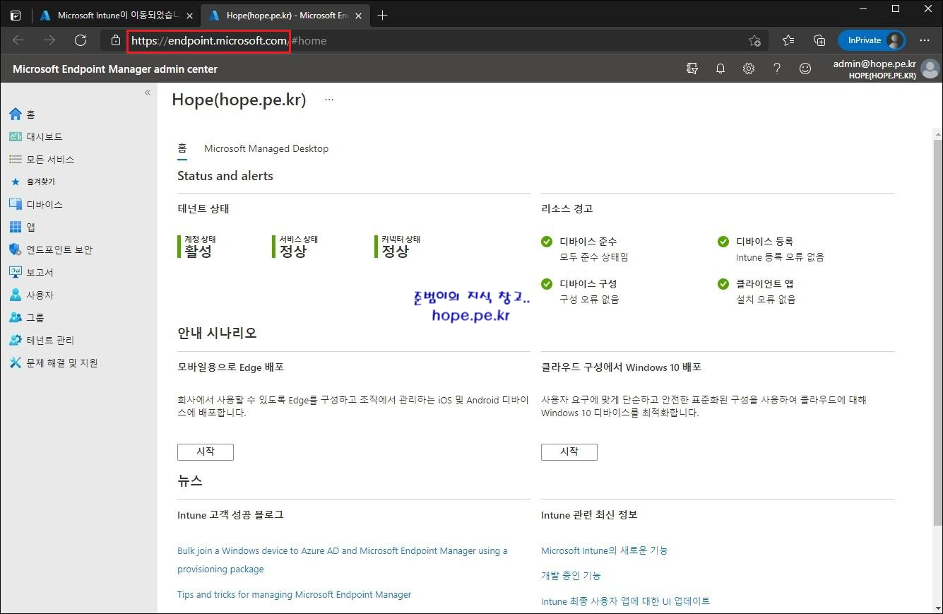Add page to favorites star icon
The width and height of the screenshot is (943, 614).
pos(755,40)
